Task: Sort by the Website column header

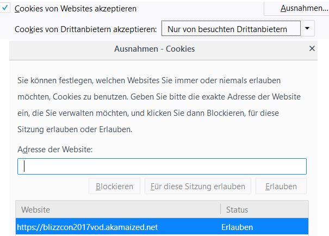Action: 117,209
